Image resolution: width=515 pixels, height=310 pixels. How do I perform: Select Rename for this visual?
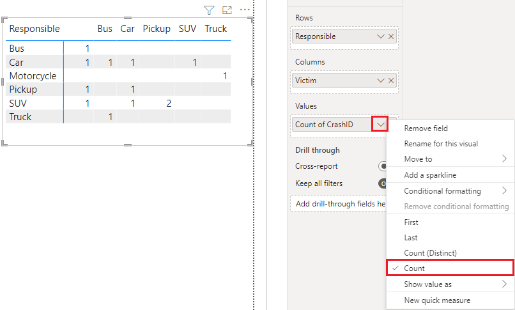[450, 144]
